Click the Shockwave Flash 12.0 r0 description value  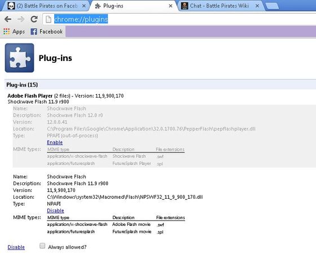[x=74, y=115]
